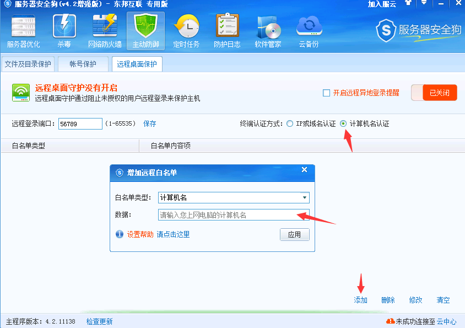Select the 计算机名认证 radio button
465x328 pixels.
(343, 124)
